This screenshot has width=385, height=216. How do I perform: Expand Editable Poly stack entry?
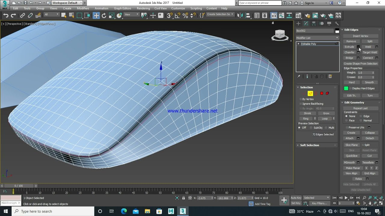[x=298, y=44]
